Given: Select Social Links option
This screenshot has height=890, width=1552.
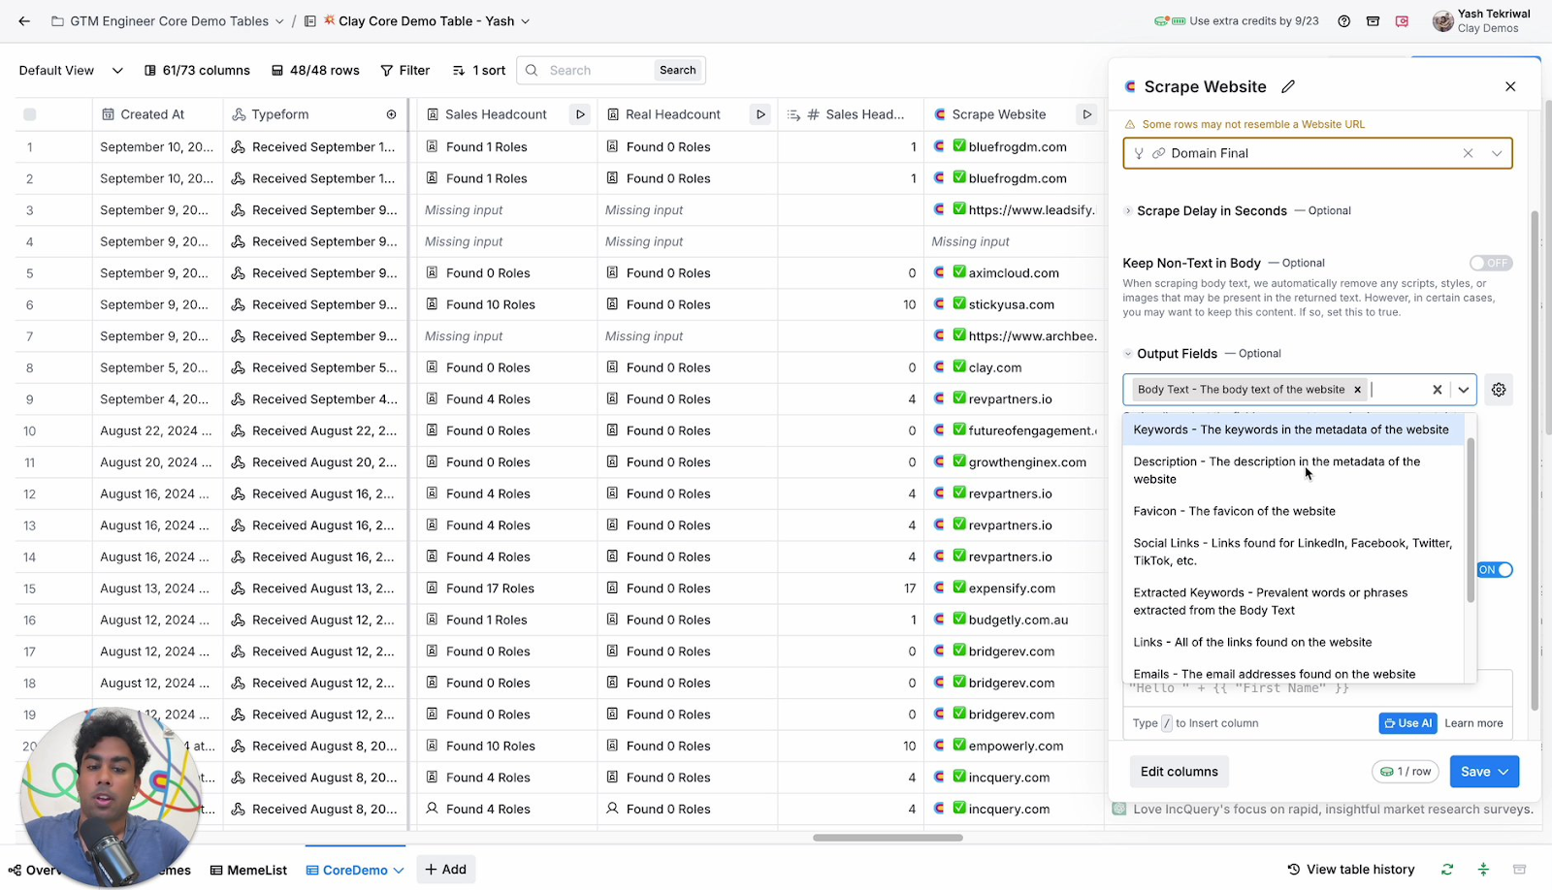Looking at the screenshot, I should 1291,552.
